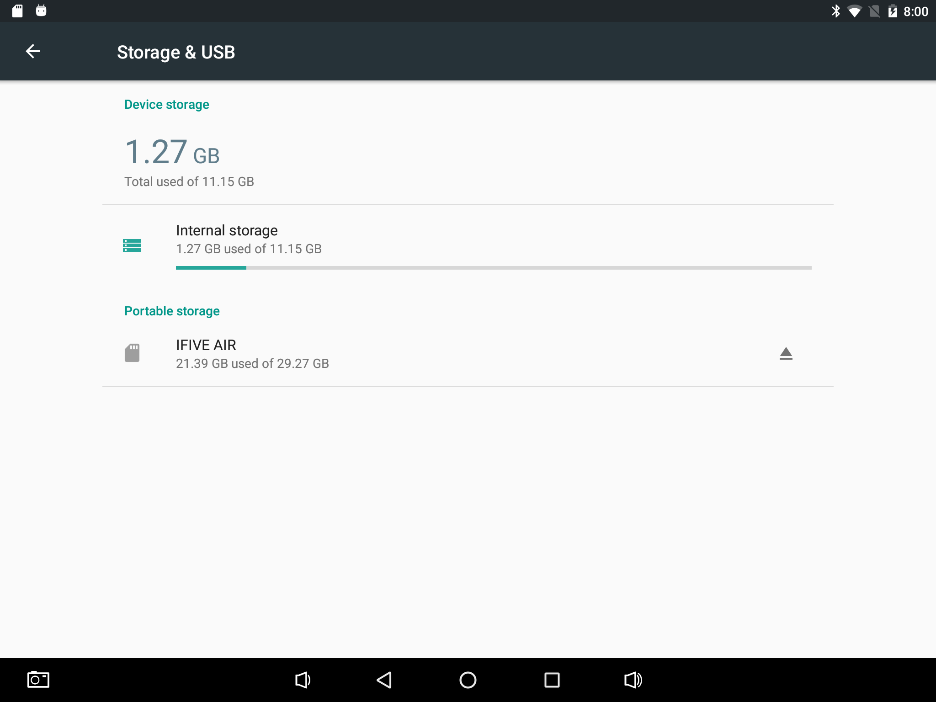The image size is (936, 702).
Task: Click the Storage & USB title
Action: click(x=176, y=52)
